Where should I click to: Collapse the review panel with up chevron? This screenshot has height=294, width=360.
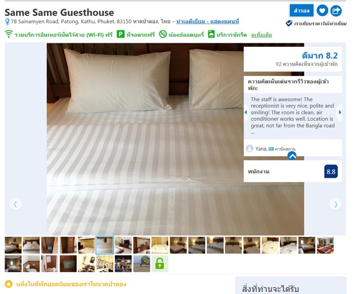[x=292, y=156]
